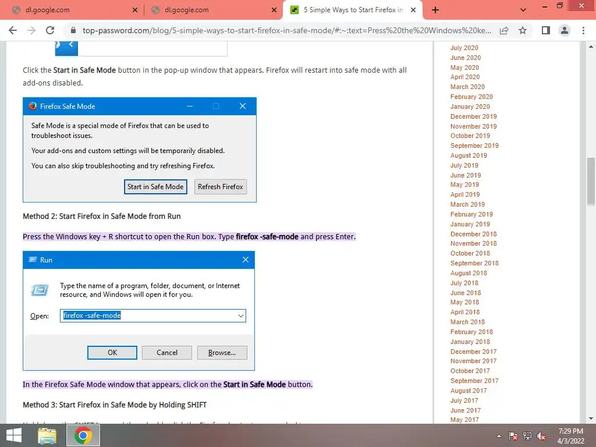Open the taskbar clock and date
Image resolution: width=596 pixels, height=447 pixels.
coord(570,436)
